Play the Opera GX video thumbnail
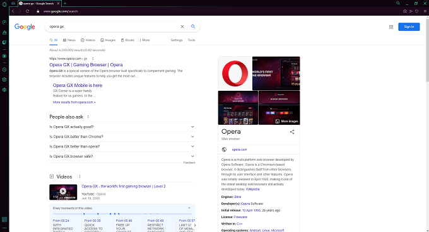Viewport: 429px width, 232px height. 63,192
